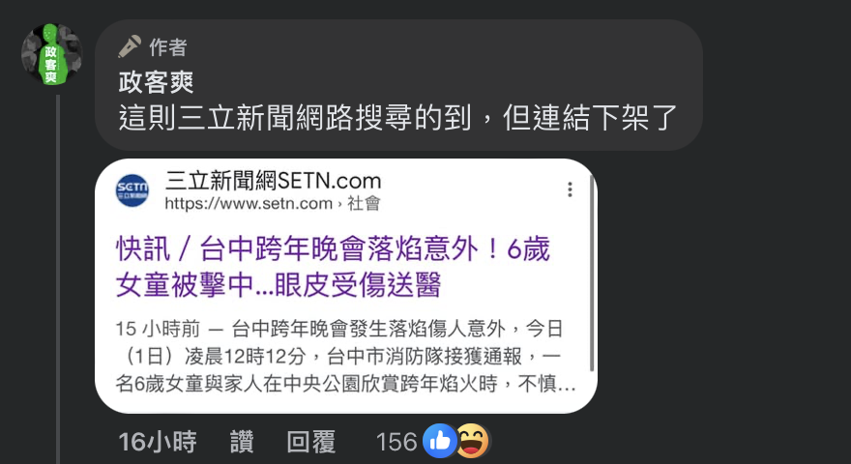Click the 三立新聞網SETN.com site name
The height and width of the screenshot is (464, 851).
tap(273, 181)
